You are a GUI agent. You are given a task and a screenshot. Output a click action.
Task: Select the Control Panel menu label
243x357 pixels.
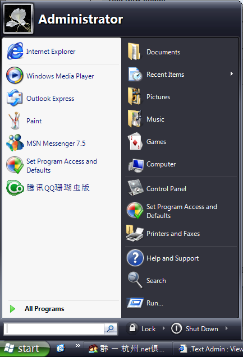click(x=166, y=189)
